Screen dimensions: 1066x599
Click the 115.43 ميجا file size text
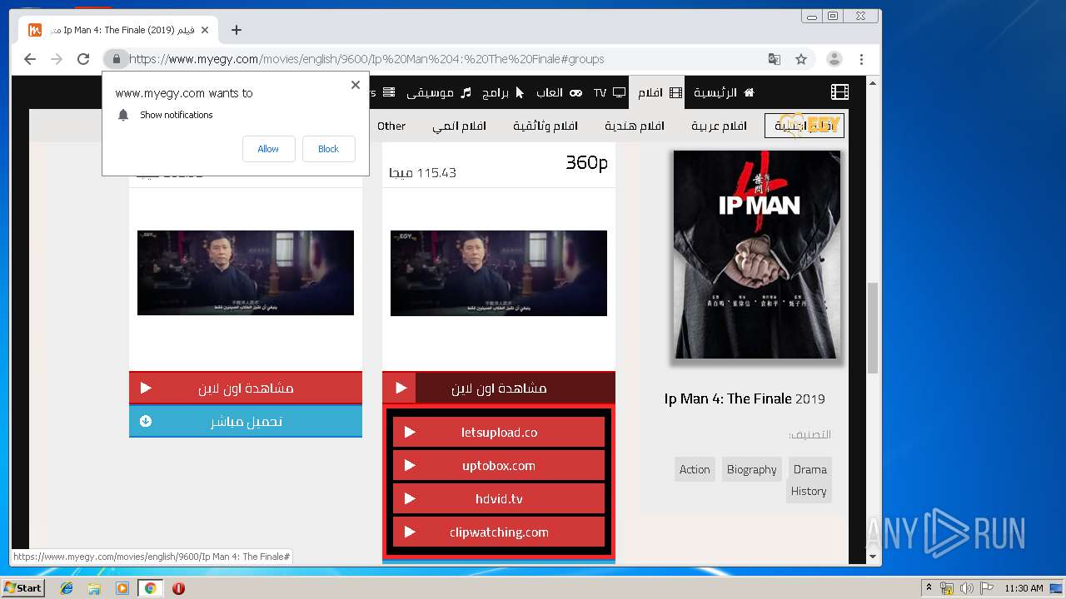(422, 173)
